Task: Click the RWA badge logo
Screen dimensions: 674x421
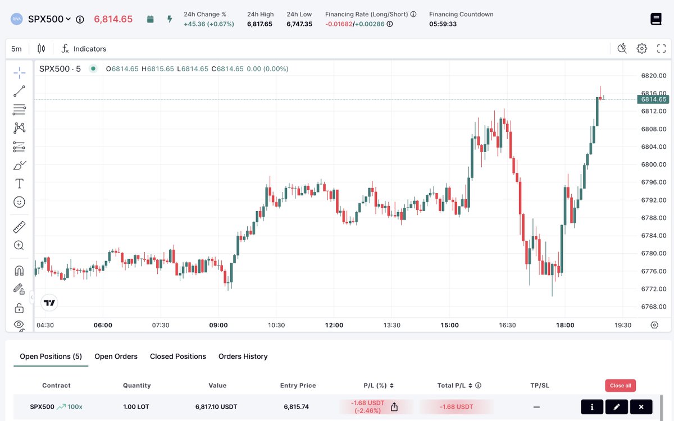Action: click(17, 19)
